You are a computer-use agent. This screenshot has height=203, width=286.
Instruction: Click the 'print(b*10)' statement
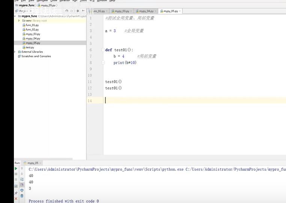click(x=125, y=63)
